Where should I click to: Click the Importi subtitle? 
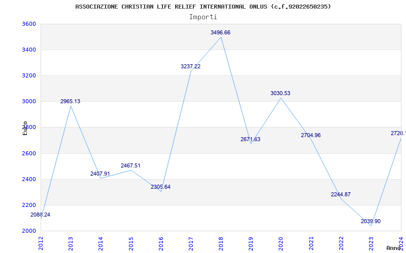[203, 17]
